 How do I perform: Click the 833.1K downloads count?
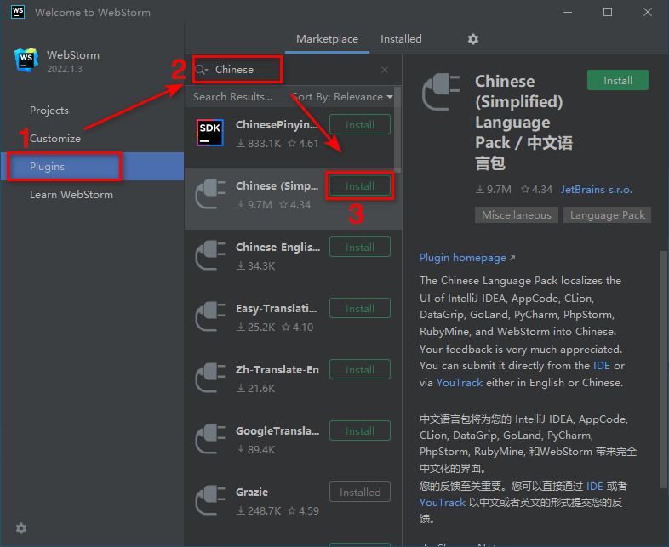coord(259,144)
